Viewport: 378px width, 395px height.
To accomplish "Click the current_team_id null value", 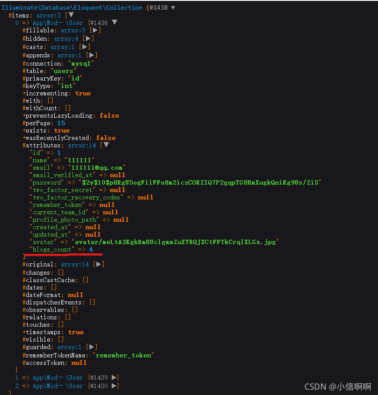I will coord(110,212).
